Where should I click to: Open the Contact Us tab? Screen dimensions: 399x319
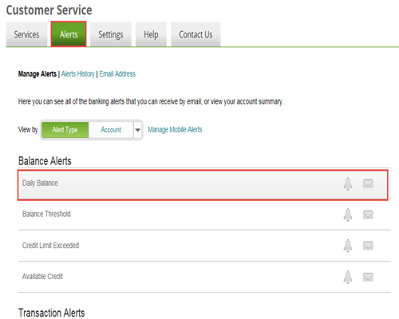coord(196,34)
